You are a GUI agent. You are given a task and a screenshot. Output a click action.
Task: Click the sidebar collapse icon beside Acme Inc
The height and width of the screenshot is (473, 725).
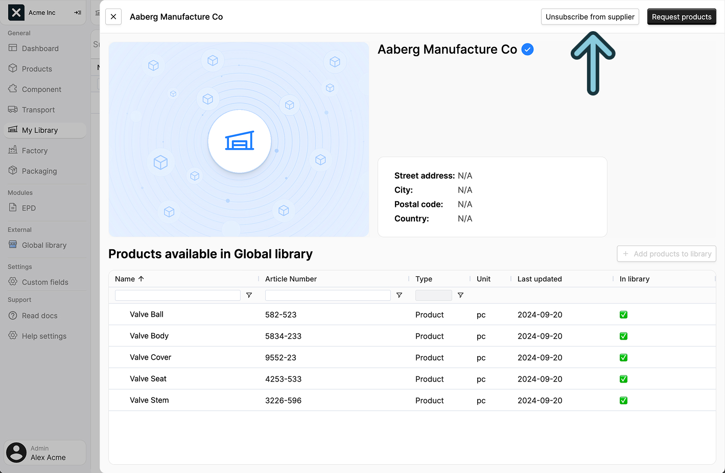78,13
